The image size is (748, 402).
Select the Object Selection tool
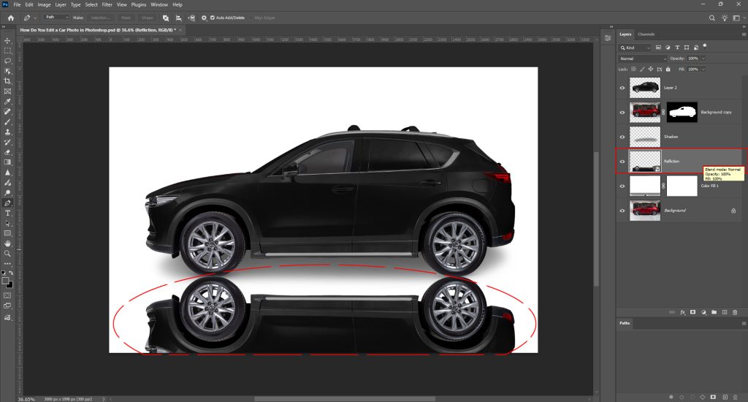7,71
